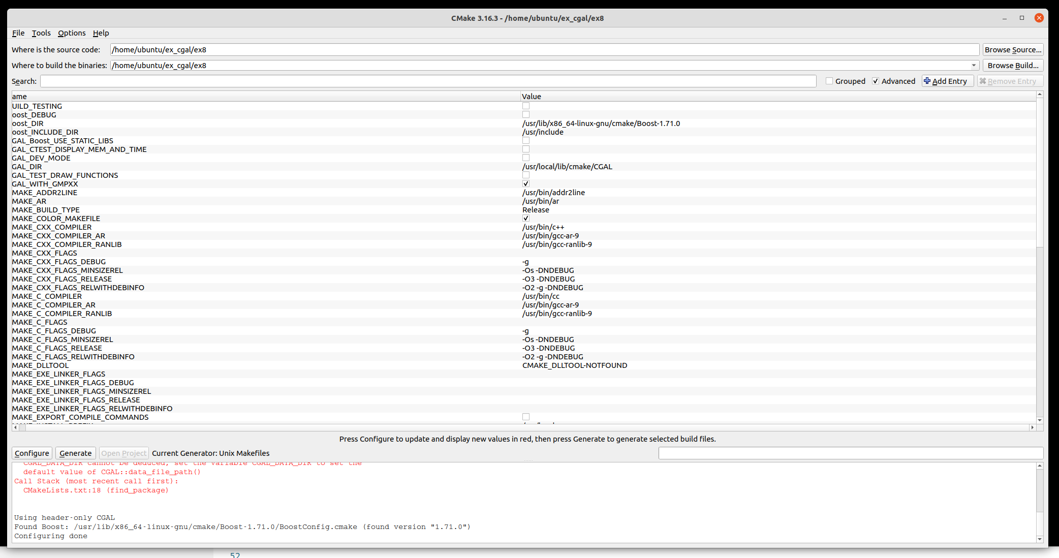Image resolution: width=1059 pixels, height=558 pixels.
Task: Click the grayed Remove Entry cross icon
Action: click(983, 81)
